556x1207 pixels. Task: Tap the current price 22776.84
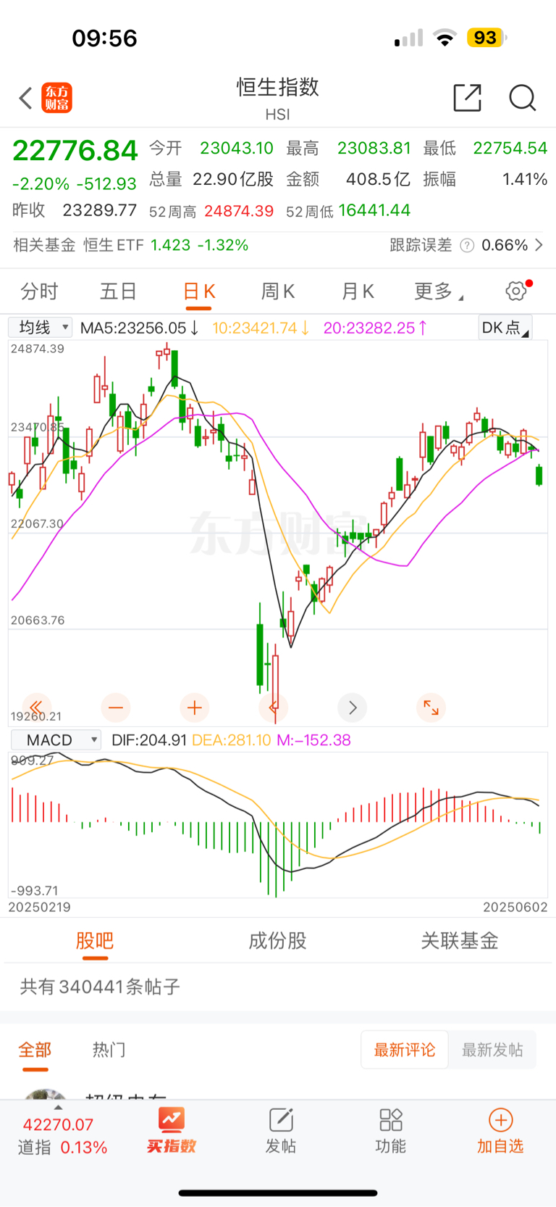[x=75, y=151]
